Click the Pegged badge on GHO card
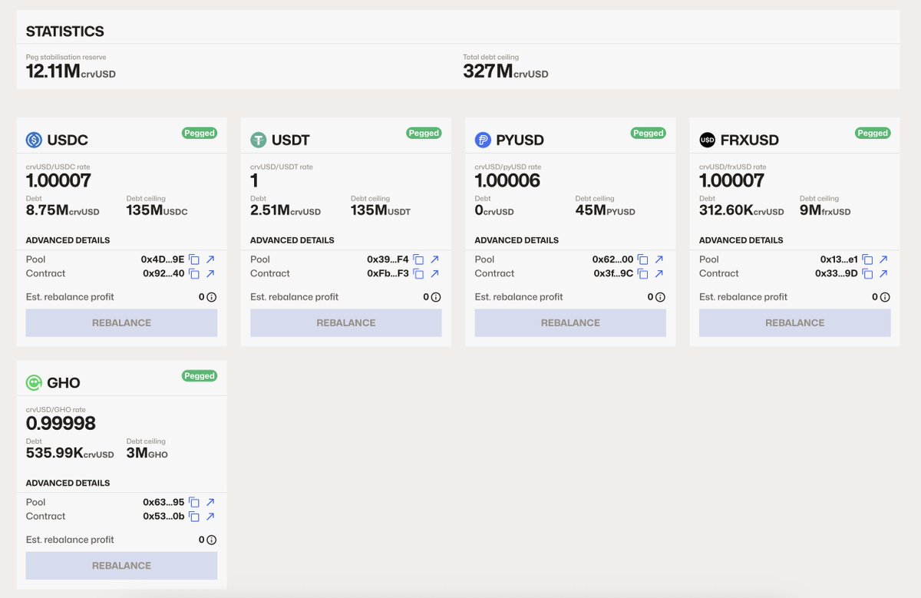Viewport: 921px width, 598px height. coord(200,376)
